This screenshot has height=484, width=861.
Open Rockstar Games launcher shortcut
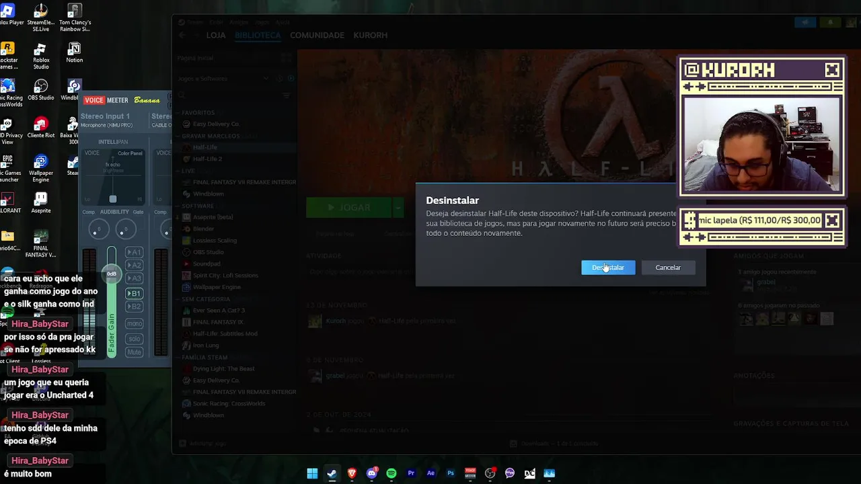pos(8,56)
